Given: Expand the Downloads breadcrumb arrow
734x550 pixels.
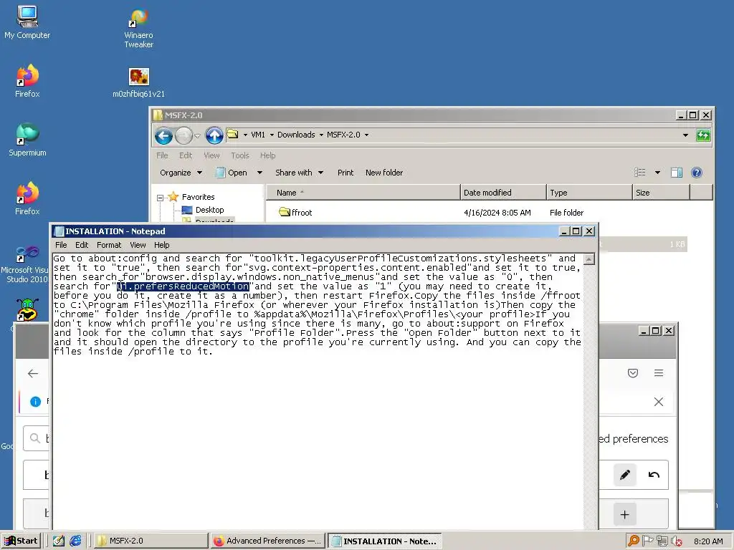Looking at the screenshot, I should coord(321,135).
